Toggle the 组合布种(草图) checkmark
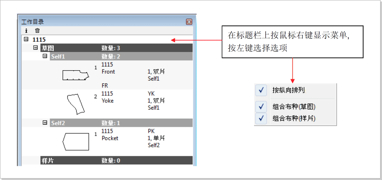The width and height of the screenshot is (382, 180). 261,107
